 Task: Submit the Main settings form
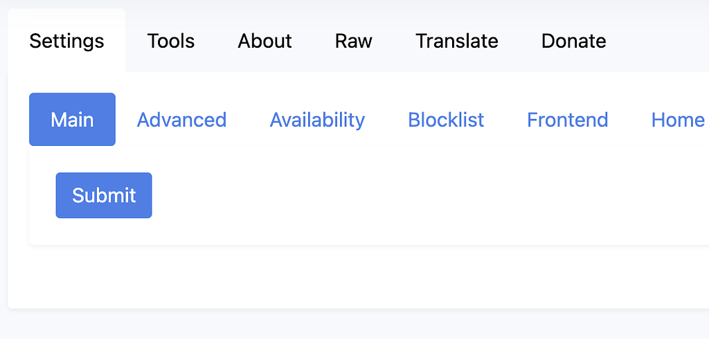tap(104, 195)
